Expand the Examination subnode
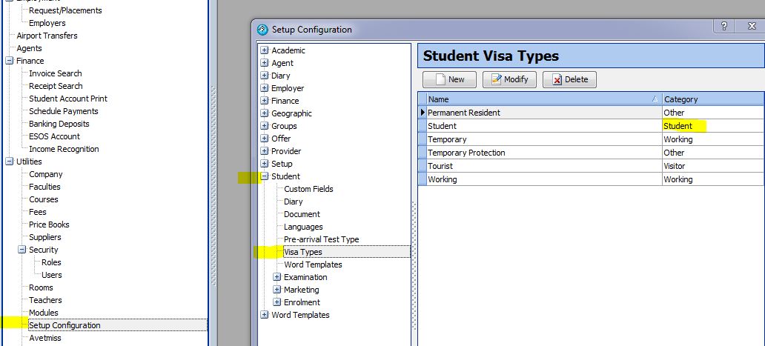765x346 pixels. (x=277, y=277)
